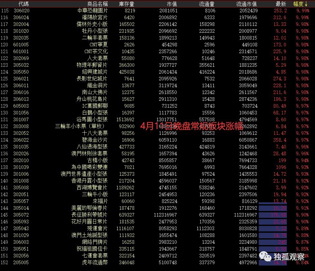The height and width of the screenshot is (271, 315).
Task: Select the CNT寧夏 row name
Action: pyautogui.click(x=99, y=45)
